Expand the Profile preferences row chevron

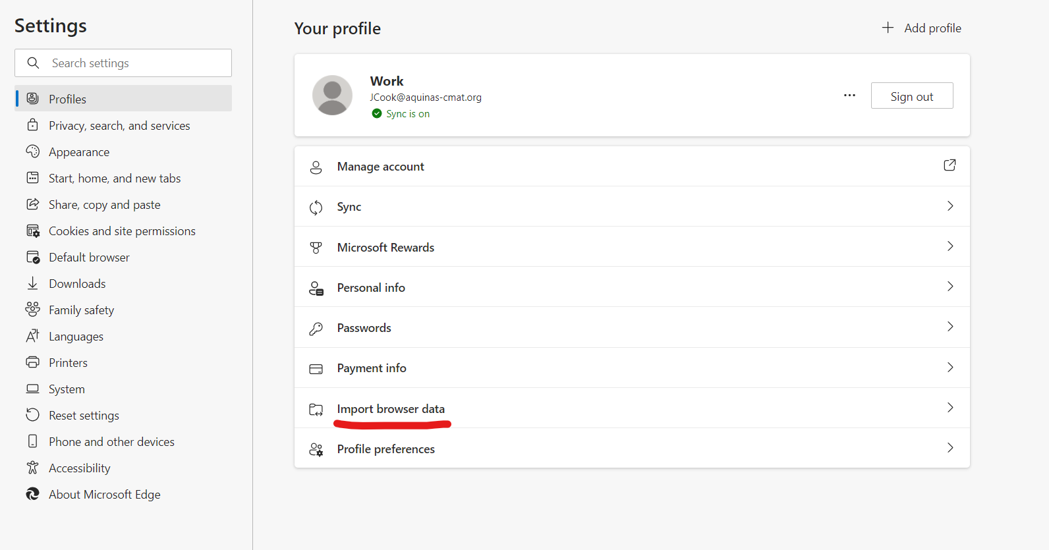pos(950,448)
